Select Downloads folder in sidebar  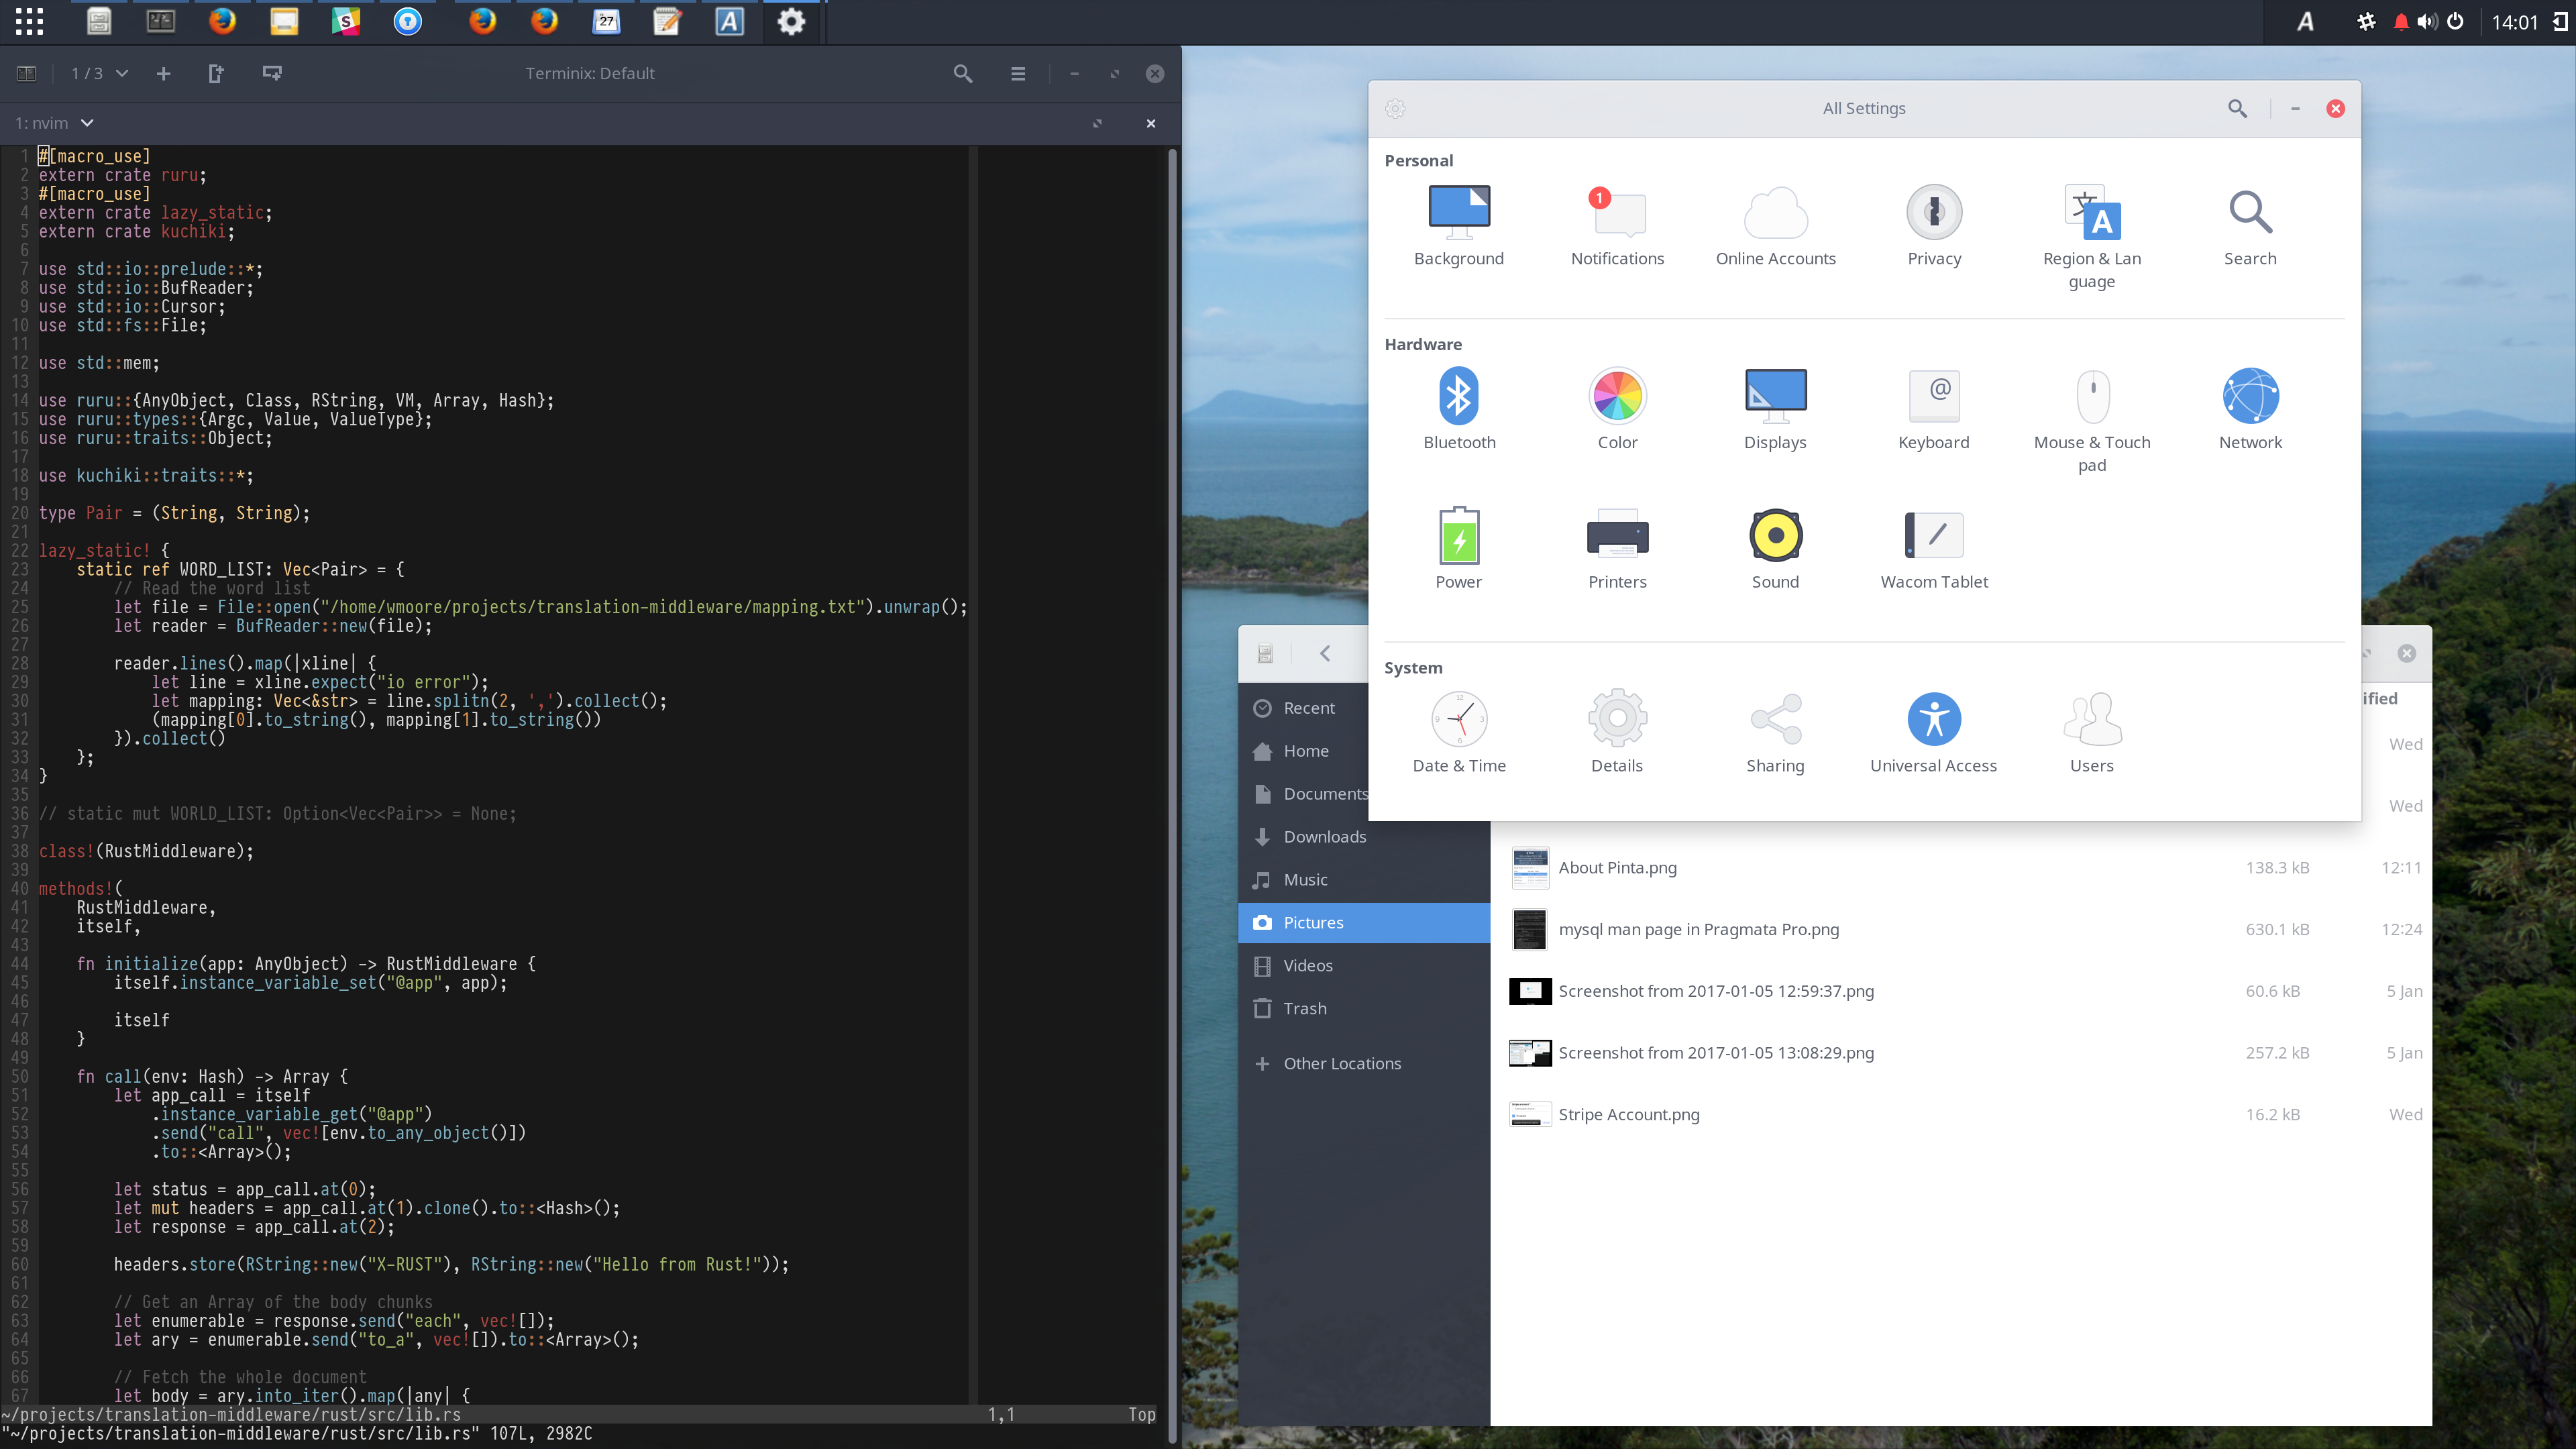click(1325, 837)
